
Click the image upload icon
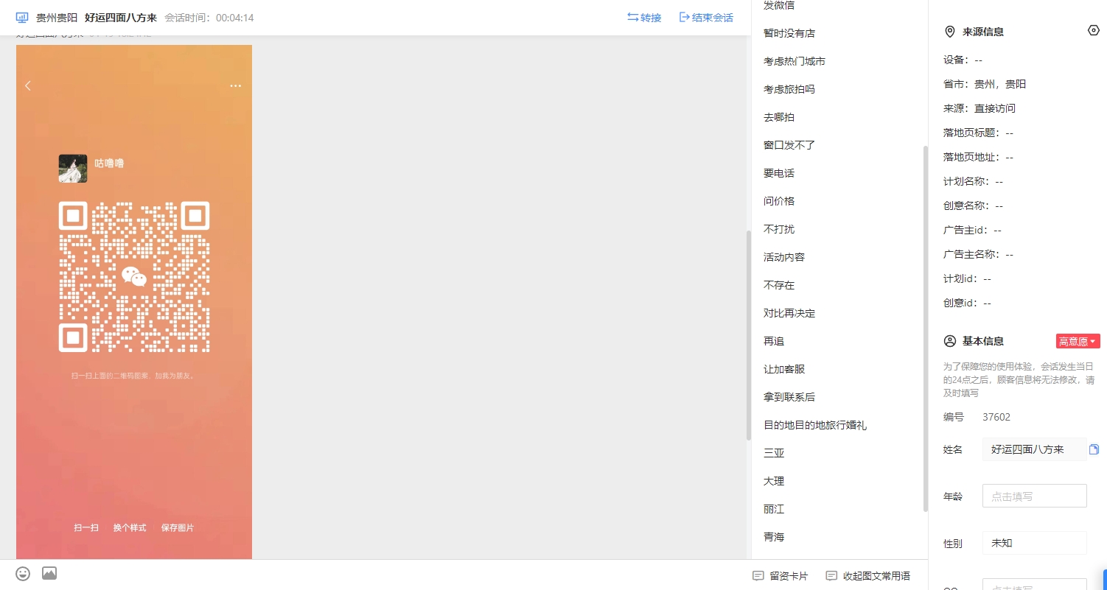[49, 573]
